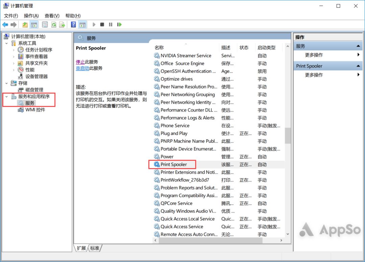The image size is (365, 262).
Task: Select 事件查看器 tree node
Action: pyautogui.click(x=36, y=56)
